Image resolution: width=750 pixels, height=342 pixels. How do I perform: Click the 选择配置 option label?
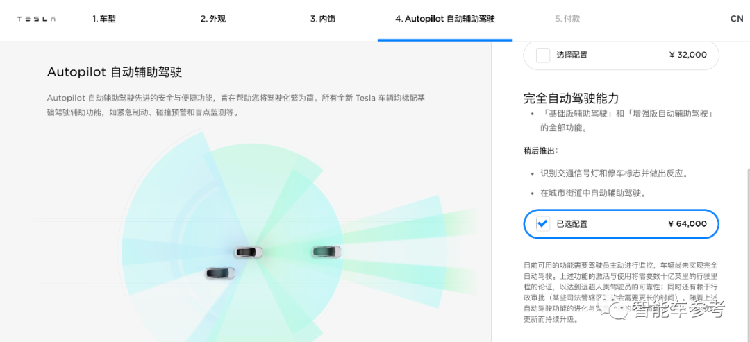click(x=572, y=55)
